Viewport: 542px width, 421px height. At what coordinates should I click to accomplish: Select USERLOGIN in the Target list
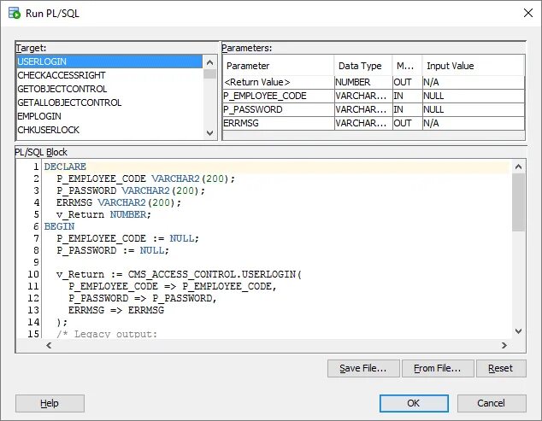(x=109, y=61)
